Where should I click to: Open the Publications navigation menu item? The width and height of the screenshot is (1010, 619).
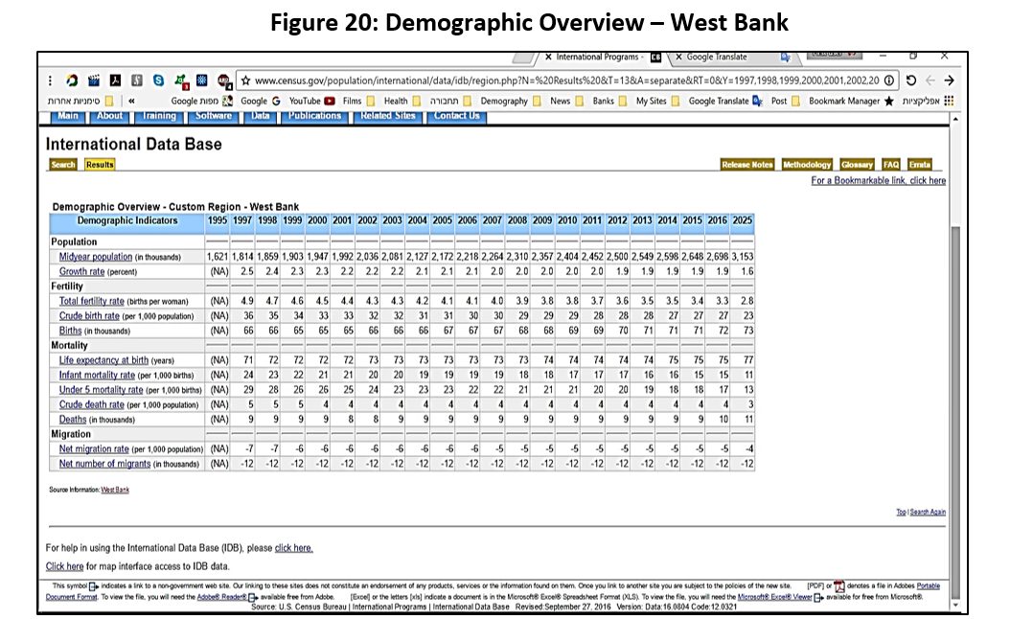[314, 117]
